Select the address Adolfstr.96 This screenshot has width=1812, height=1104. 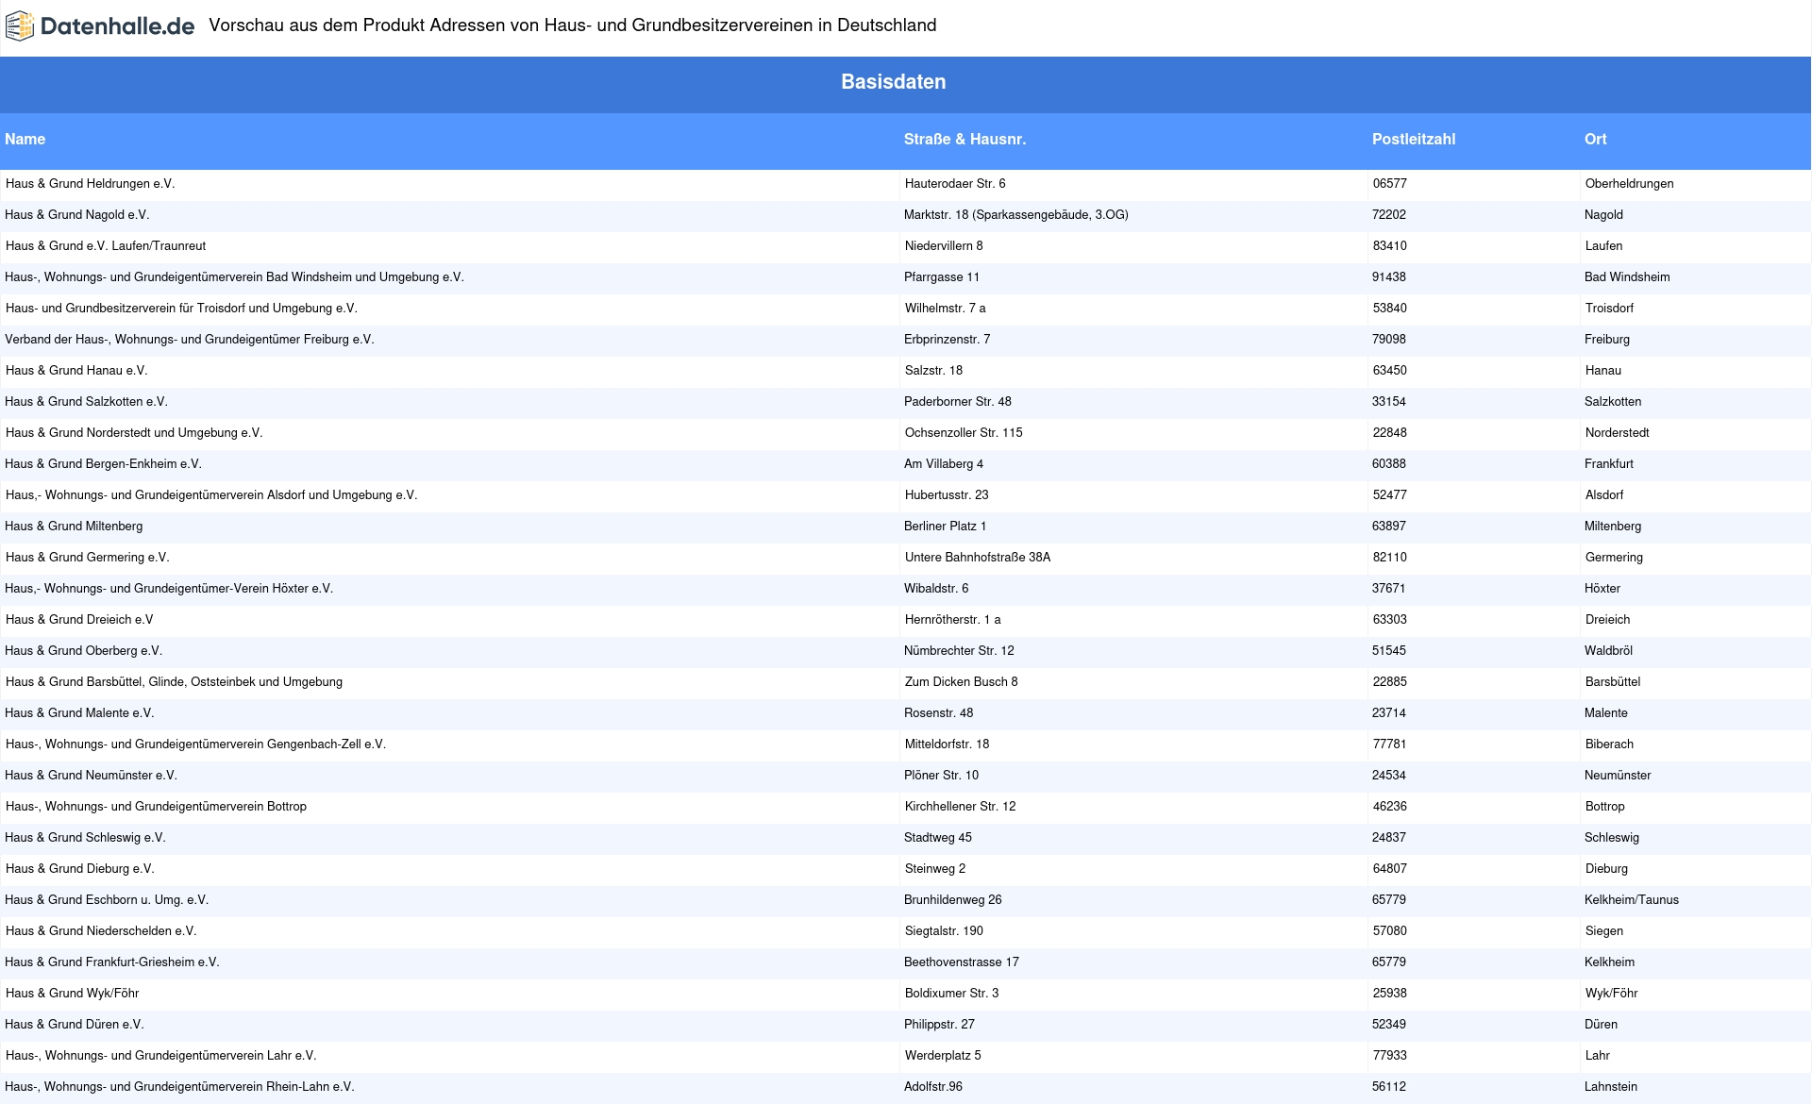click(x=933, y=1087)
